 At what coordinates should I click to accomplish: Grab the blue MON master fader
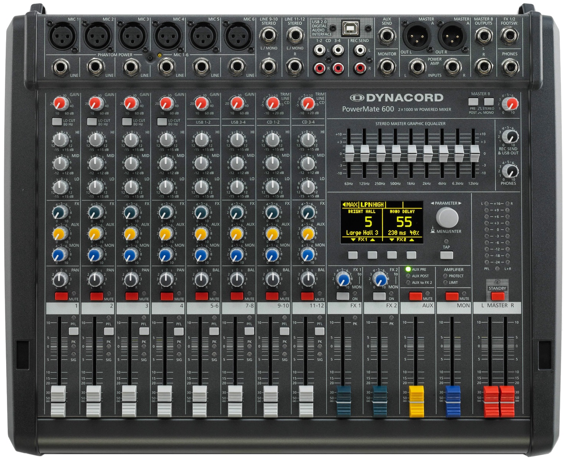[453, 401]
